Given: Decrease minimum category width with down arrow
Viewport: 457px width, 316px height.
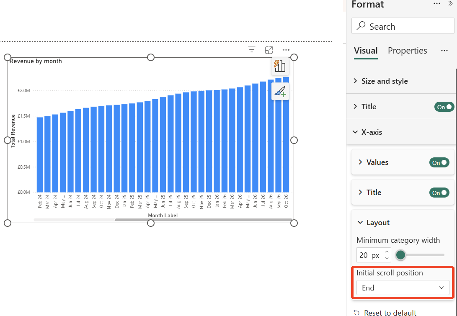Looking at the screenshot, I should pos(387,258).
